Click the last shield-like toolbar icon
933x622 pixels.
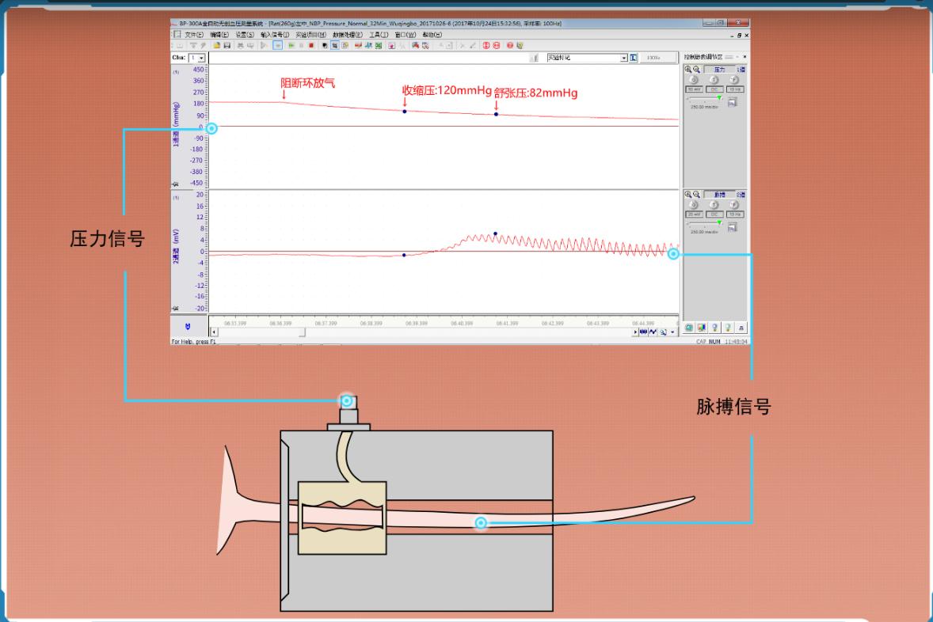coord(520,45)
